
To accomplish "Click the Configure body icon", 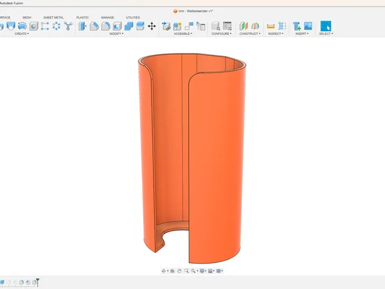I will pyautogui.click(x=216, y=26).
